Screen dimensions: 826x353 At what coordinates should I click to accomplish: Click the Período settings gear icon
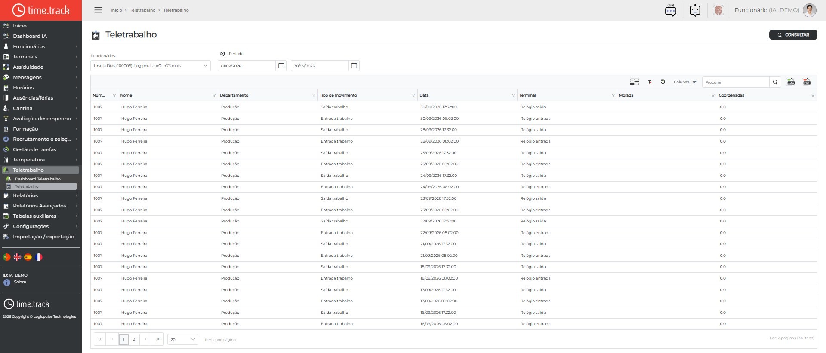point(222,54)
